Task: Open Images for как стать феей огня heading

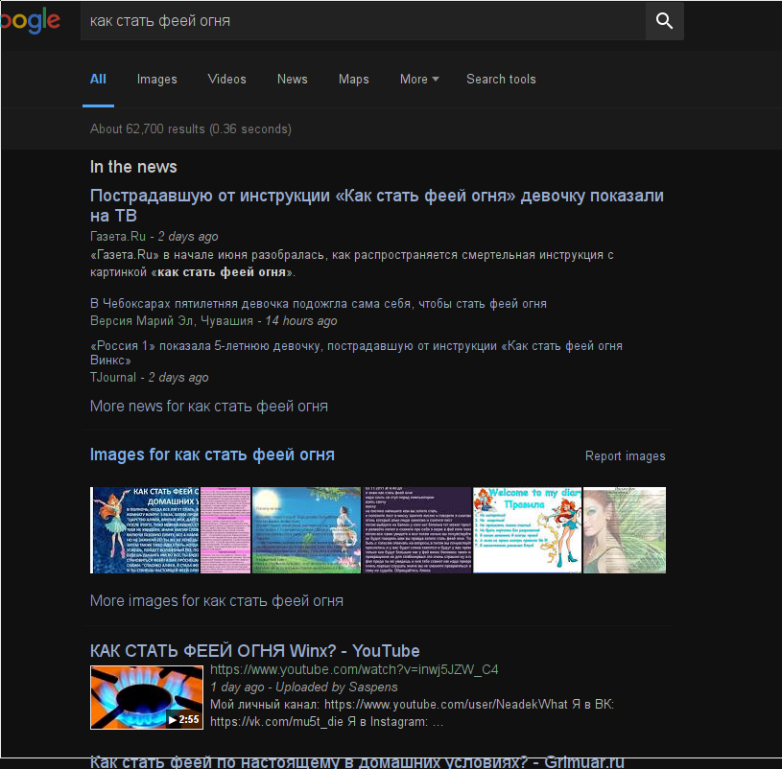Action: pyautogui.click(x=212, y=454)
